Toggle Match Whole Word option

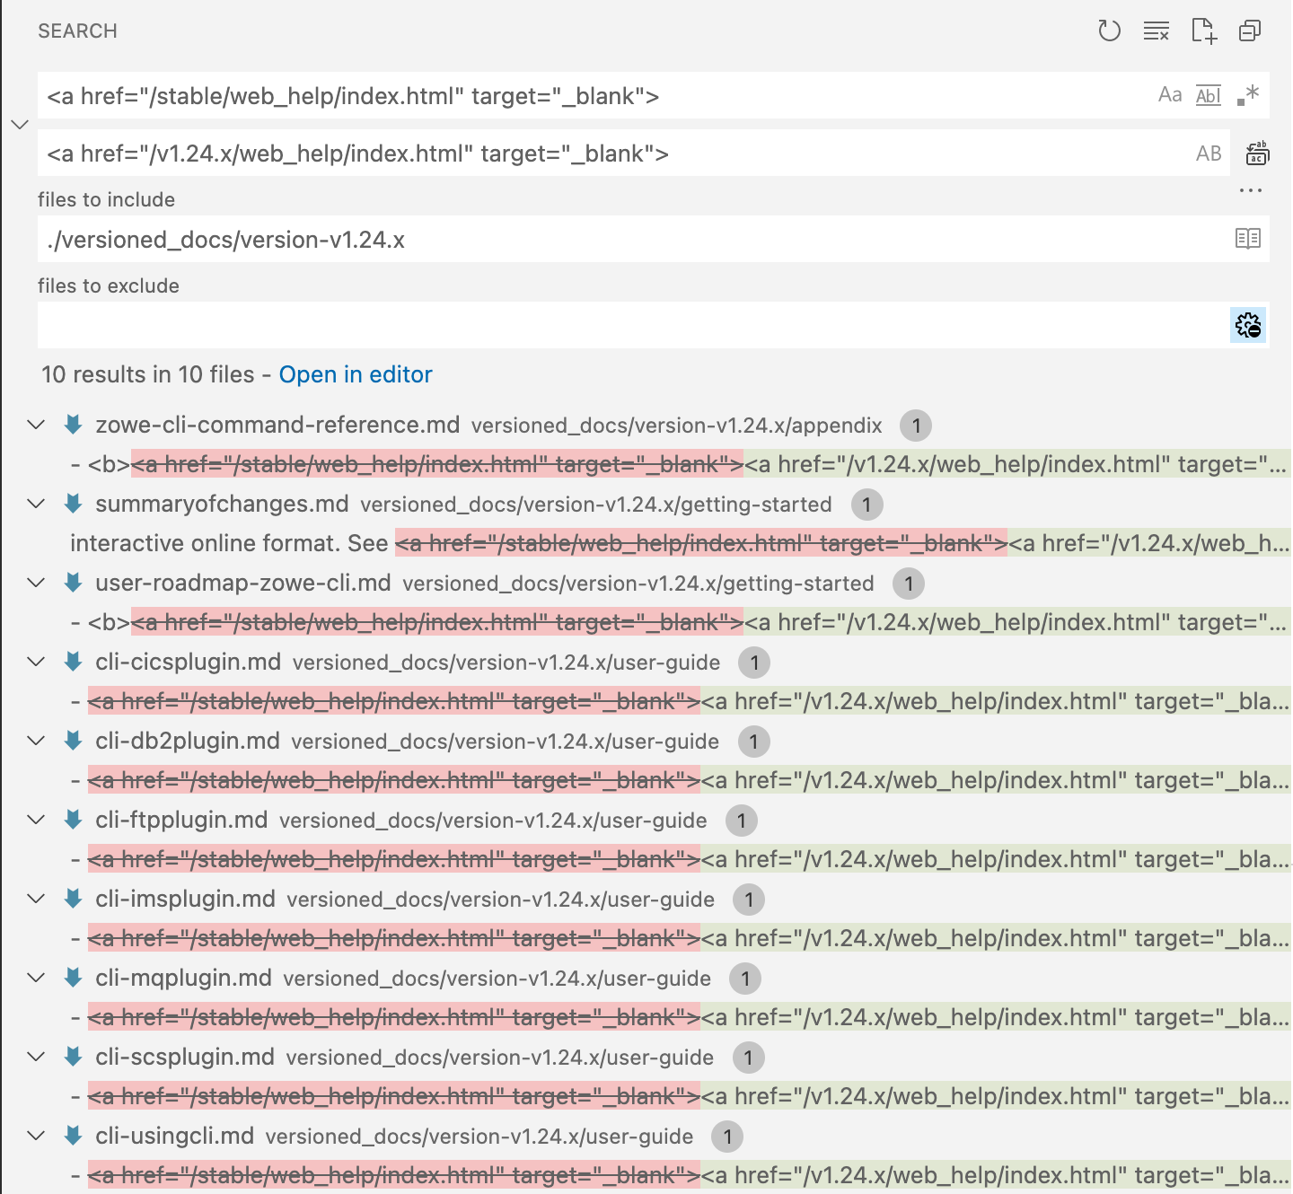(x=1209, y=95)
